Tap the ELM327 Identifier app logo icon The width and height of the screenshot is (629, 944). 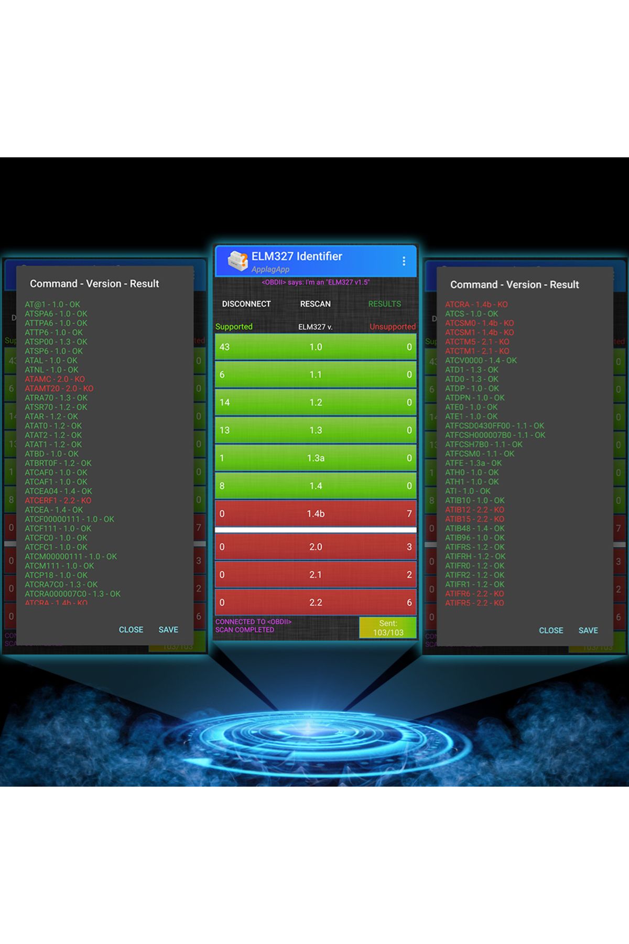pyautogui.click(x=237, y=261)
